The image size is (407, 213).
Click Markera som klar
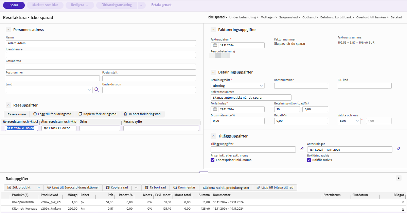pyautogui.click(x=45, y=5)
